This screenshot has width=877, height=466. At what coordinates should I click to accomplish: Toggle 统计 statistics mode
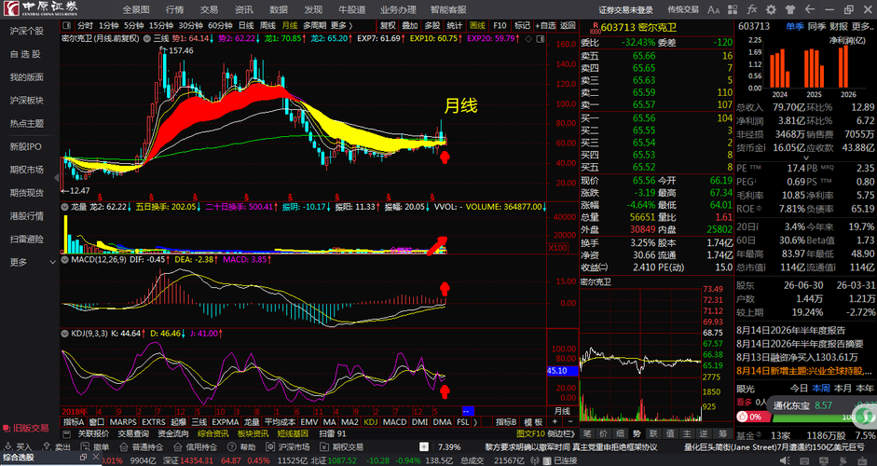(x=455, y=25)
